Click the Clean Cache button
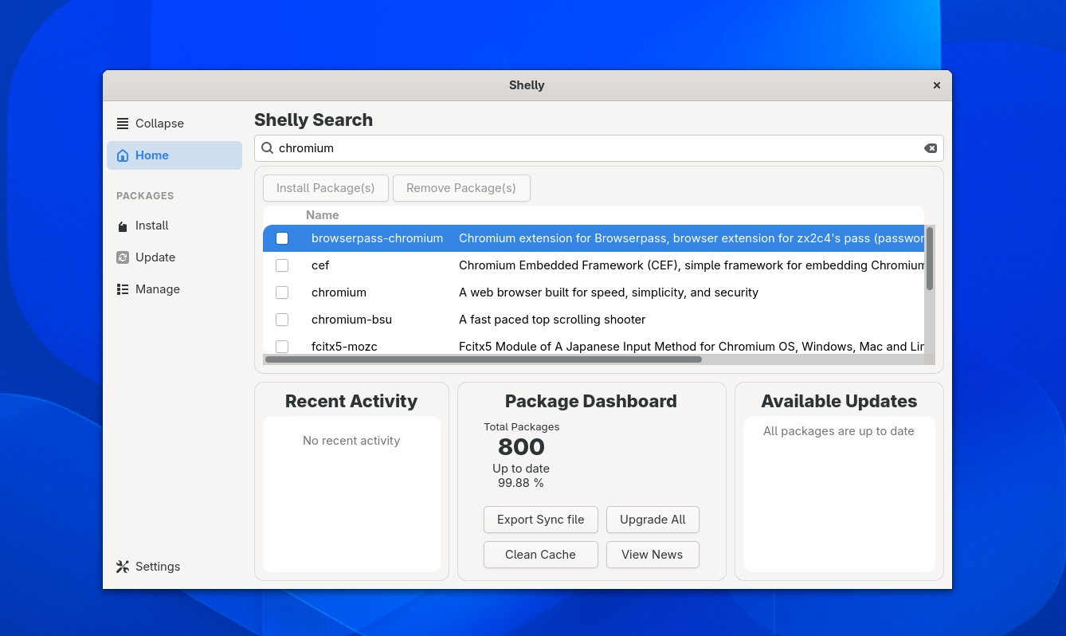The image size is (1066, 636). pyautogui.click(x=540, y=555)
